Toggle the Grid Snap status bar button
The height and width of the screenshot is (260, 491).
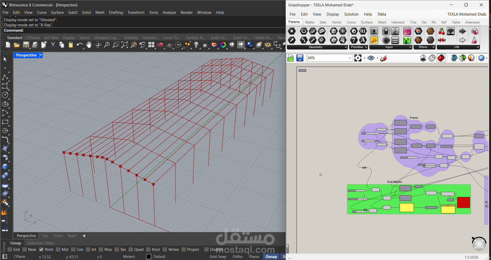tap(218, 257)
